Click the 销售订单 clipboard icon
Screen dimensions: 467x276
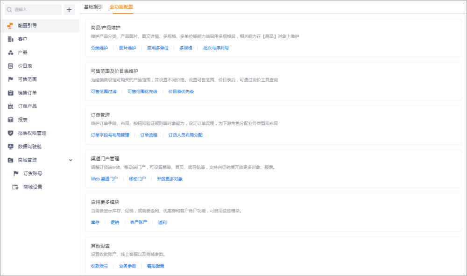[x=10, y=93]
